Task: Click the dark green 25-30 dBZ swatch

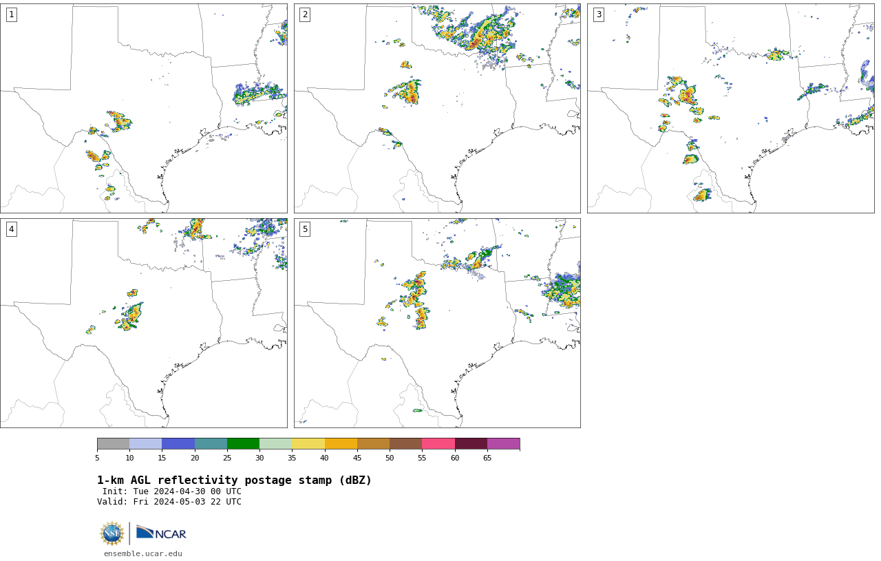Action: [243, 444]
